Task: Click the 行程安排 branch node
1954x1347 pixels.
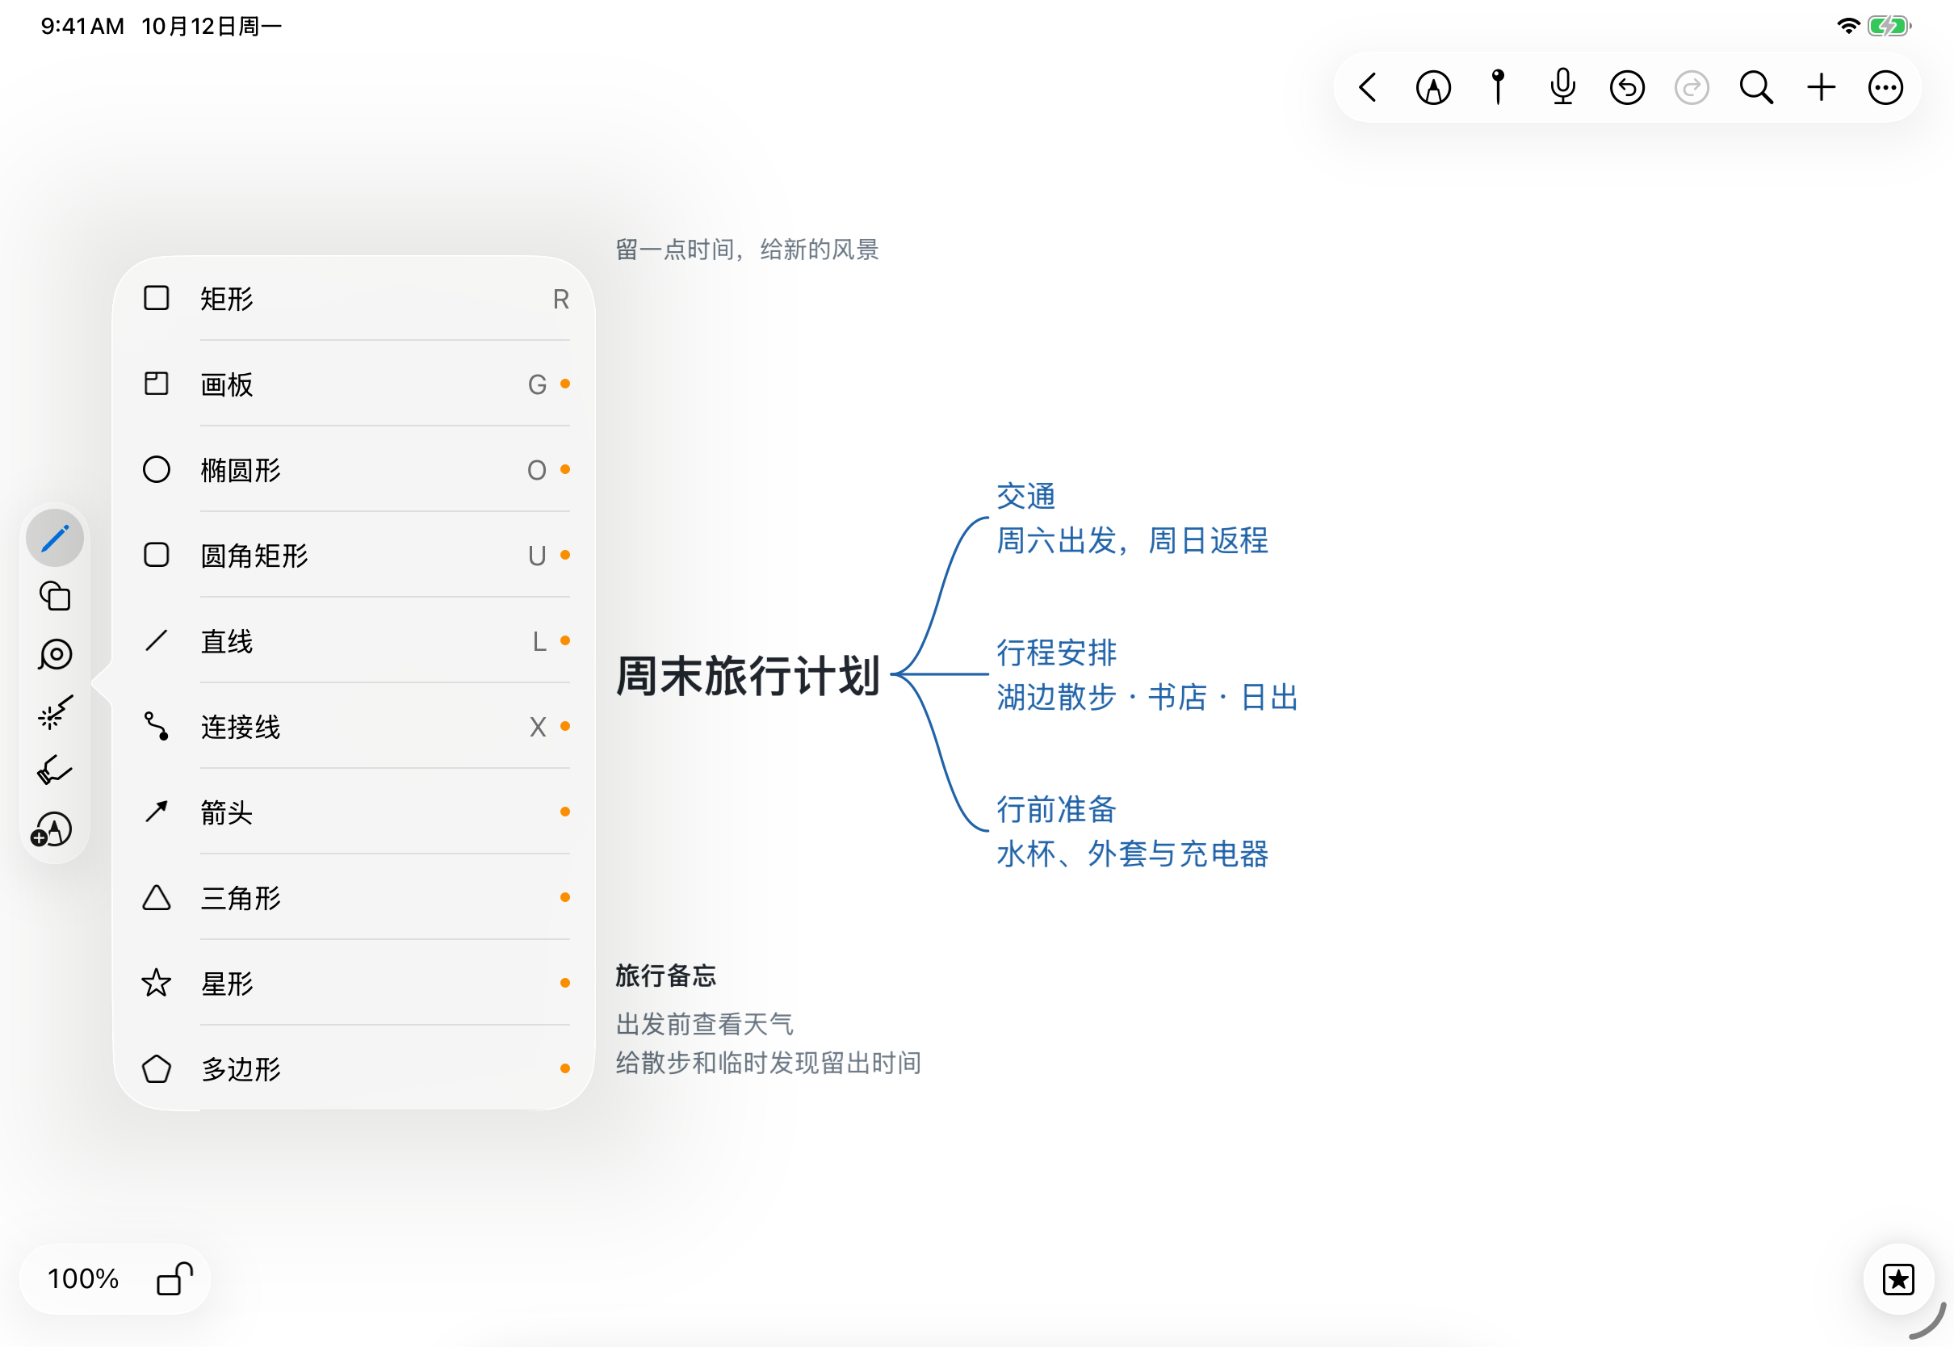Action: pyautogui.click(x=1056, y=653)
